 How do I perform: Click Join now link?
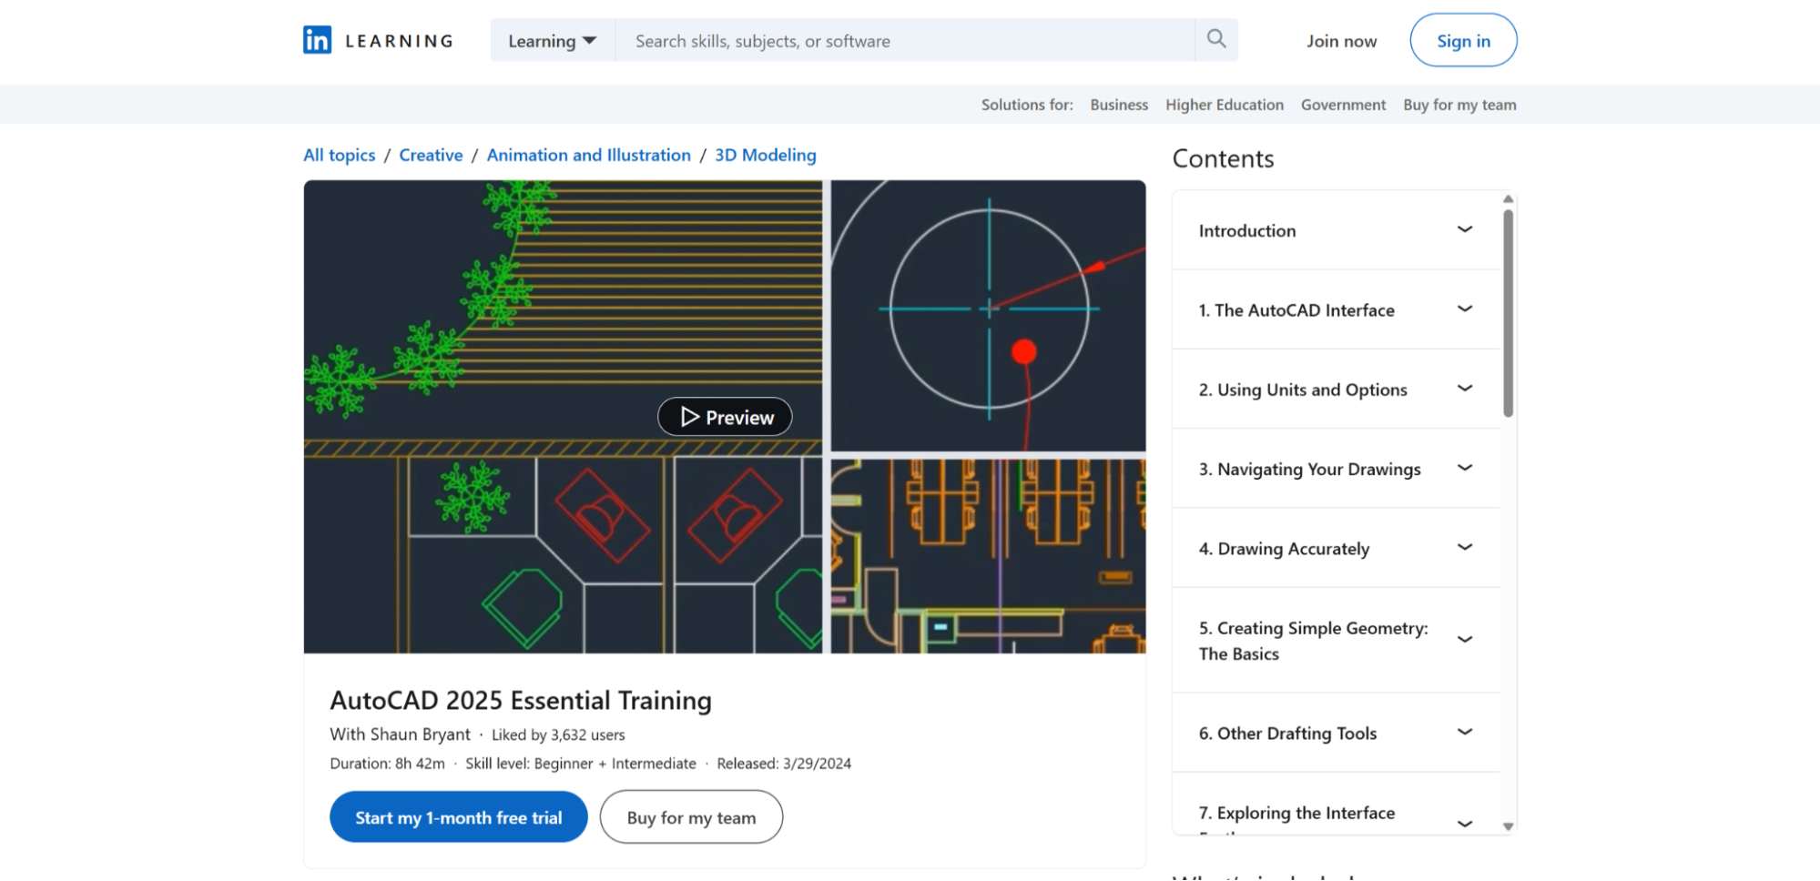tap(1341, 41)
